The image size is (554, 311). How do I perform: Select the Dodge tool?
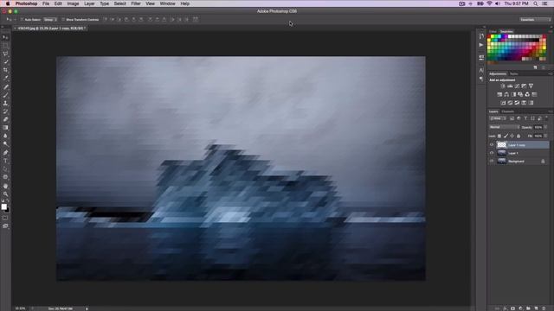tap(5, 144)
